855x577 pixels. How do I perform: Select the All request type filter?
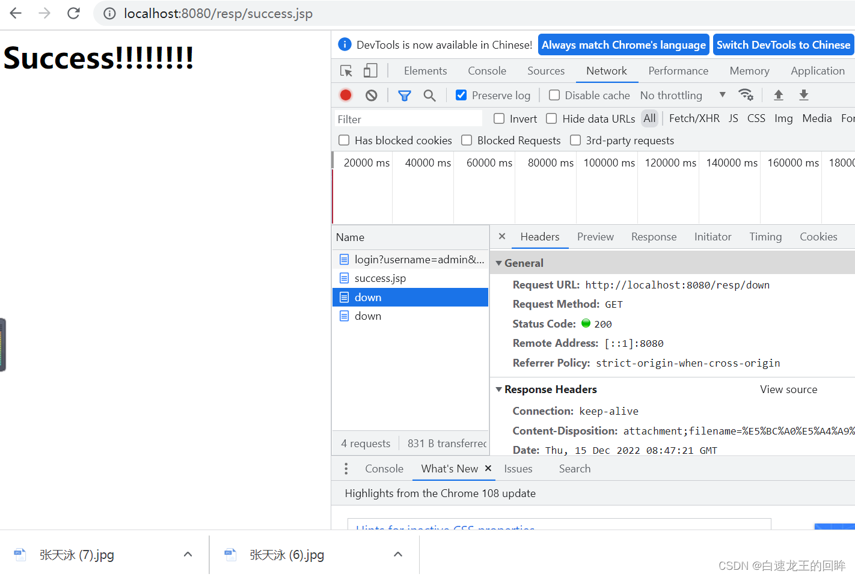tap(649, 118)
